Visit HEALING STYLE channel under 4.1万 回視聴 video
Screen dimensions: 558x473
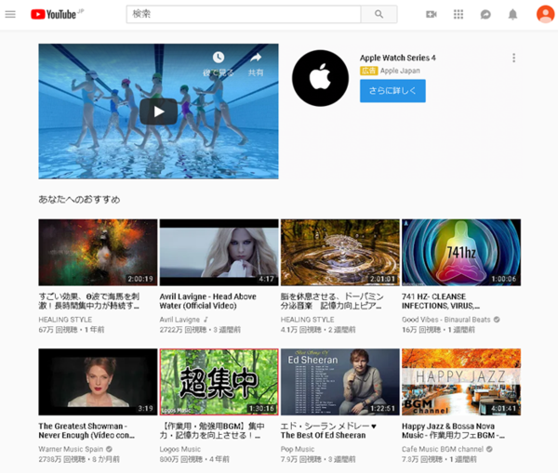pyautogui.click(x=308, y=320)
